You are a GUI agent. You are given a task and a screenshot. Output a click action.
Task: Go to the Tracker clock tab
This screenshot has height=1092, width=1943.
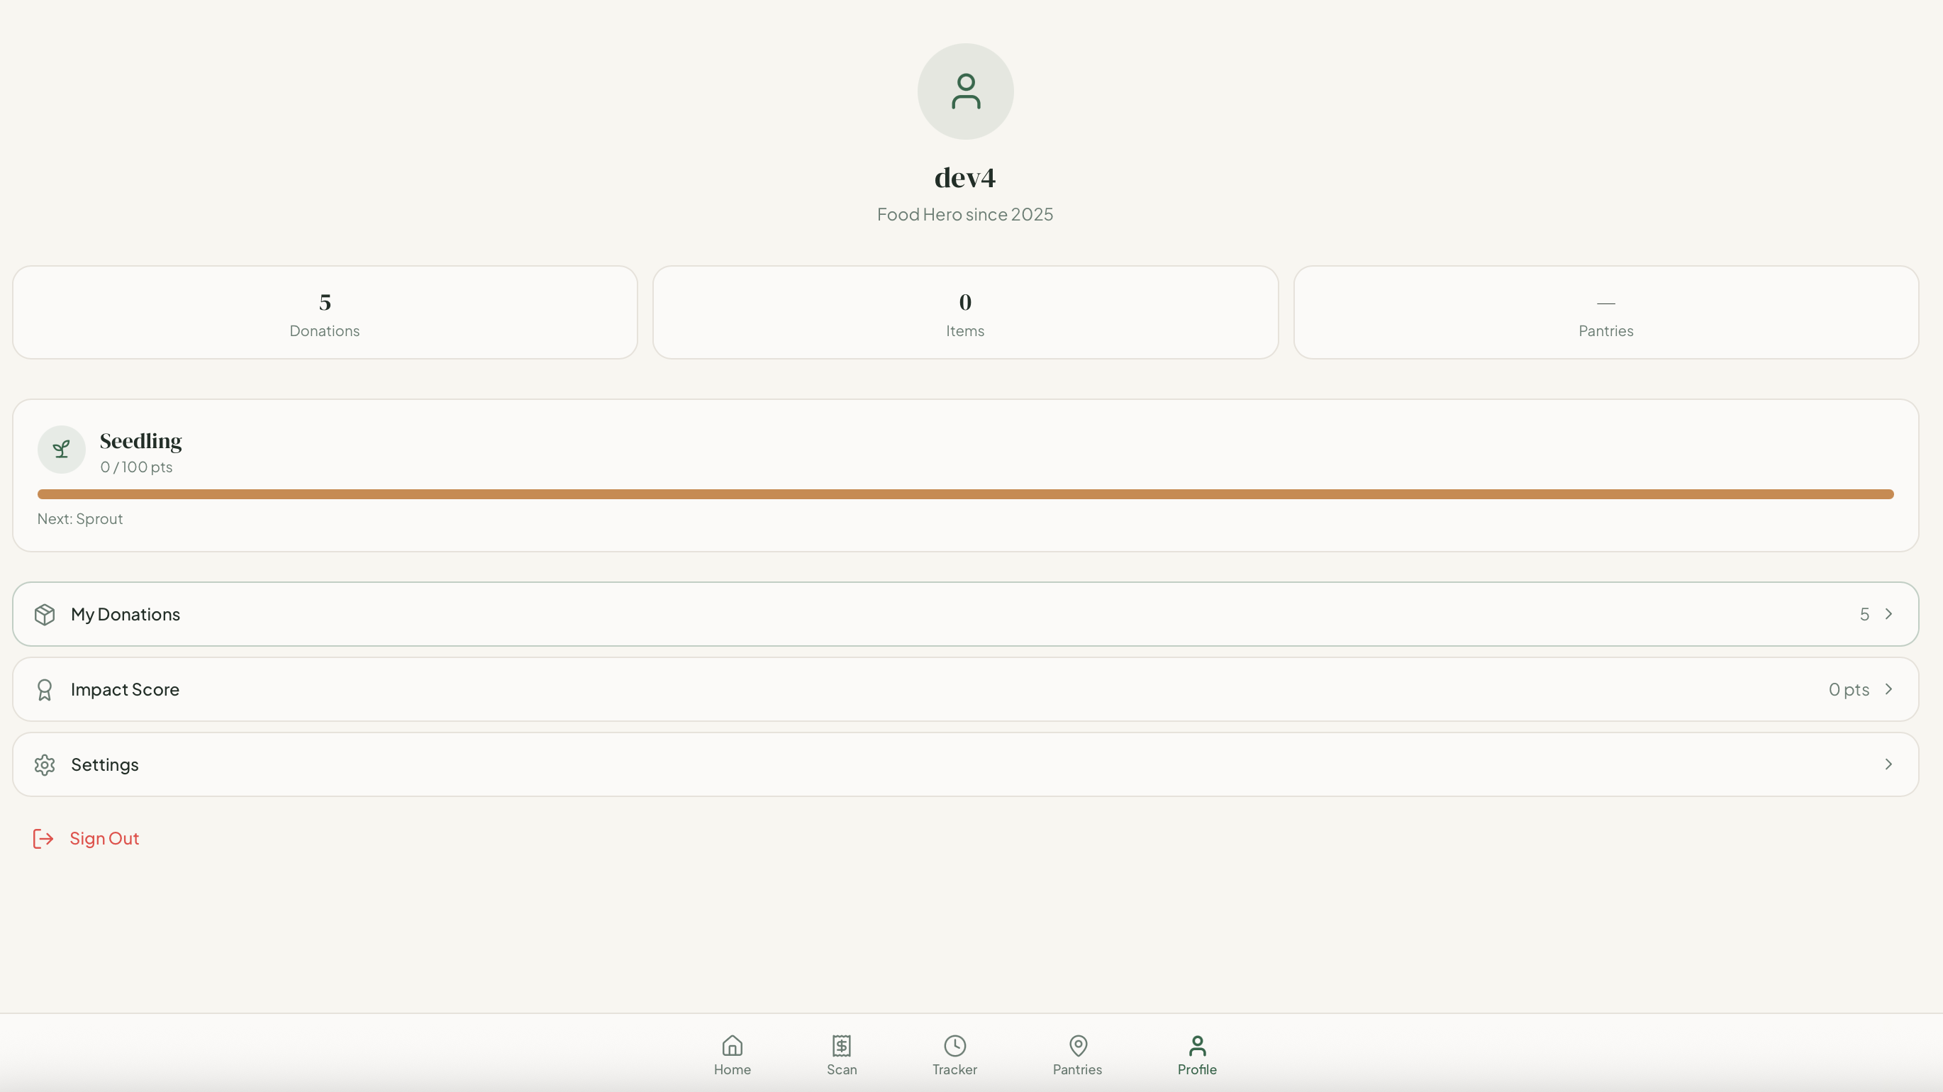[x=954, y=1054]
